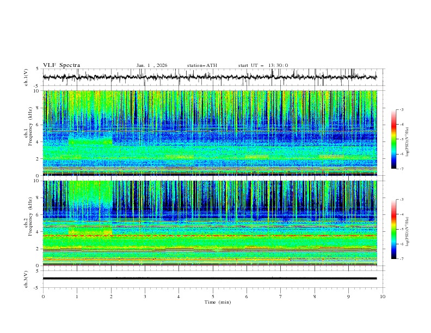Click the 'Time (min)' axis label
The height and width of the screenshot is (333, 431).
[218, 302]
